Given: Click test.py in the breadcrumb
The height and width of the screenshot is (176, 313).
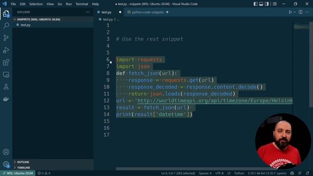Looking at the screenshot, I should pyautogui.click(x=108, y=20).
